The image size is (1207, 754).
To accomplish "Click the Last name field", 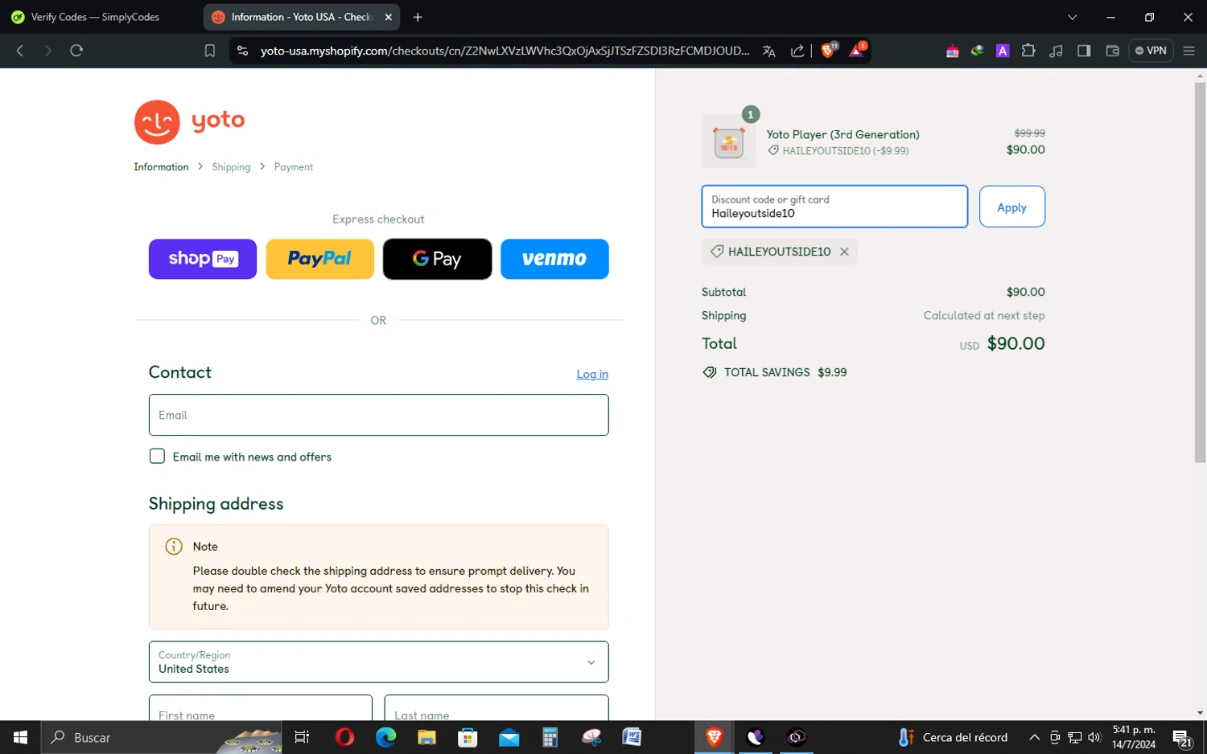I will click(x=496, y=708).
